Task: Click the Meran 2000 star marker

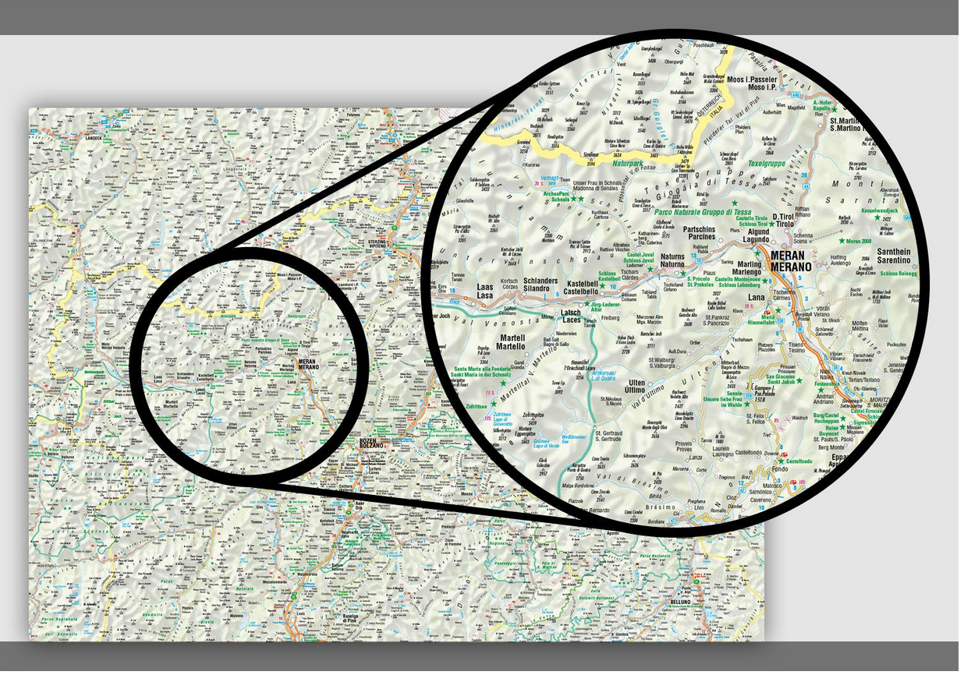Action: coord(842,242)
